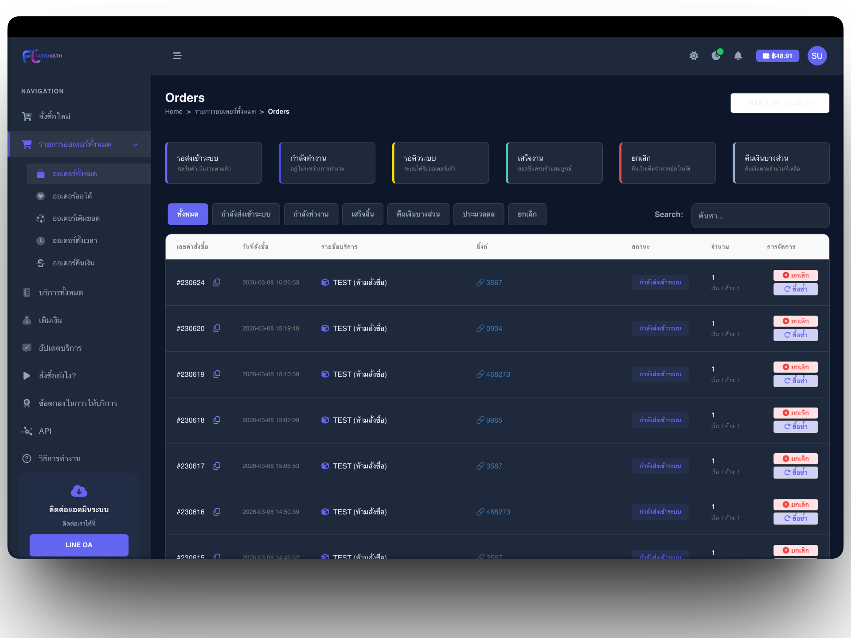The width and height of the screenshot is (851, 638).
Task: Switch to the ยกเลิก filter tab
Action: click(527, 214)
